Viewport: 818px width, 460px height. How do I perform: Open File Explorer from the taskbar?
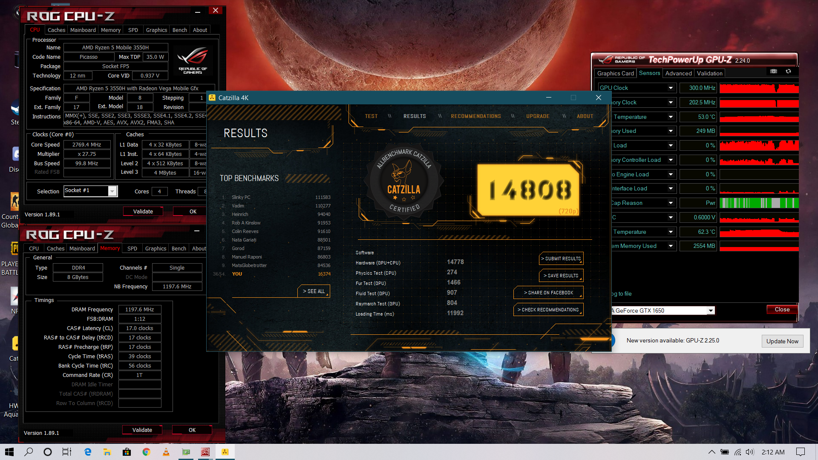[107, 452]
